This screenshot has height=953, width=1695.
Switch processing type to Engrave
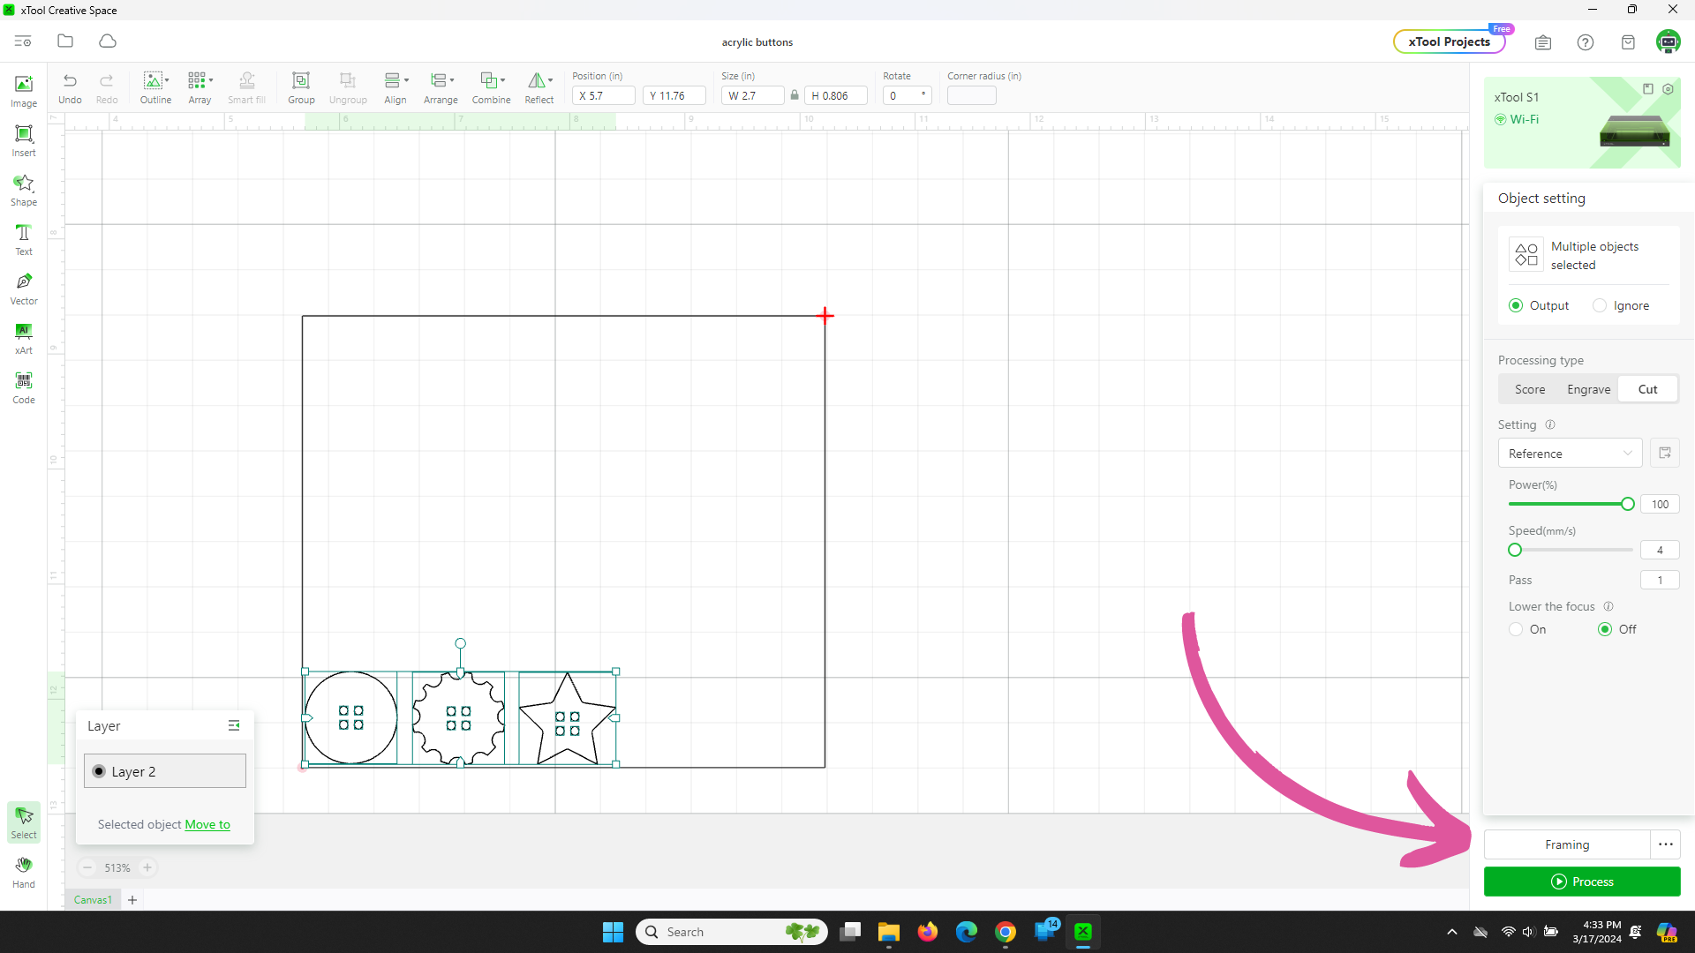pyautogui.click(x=1588, y=389)
